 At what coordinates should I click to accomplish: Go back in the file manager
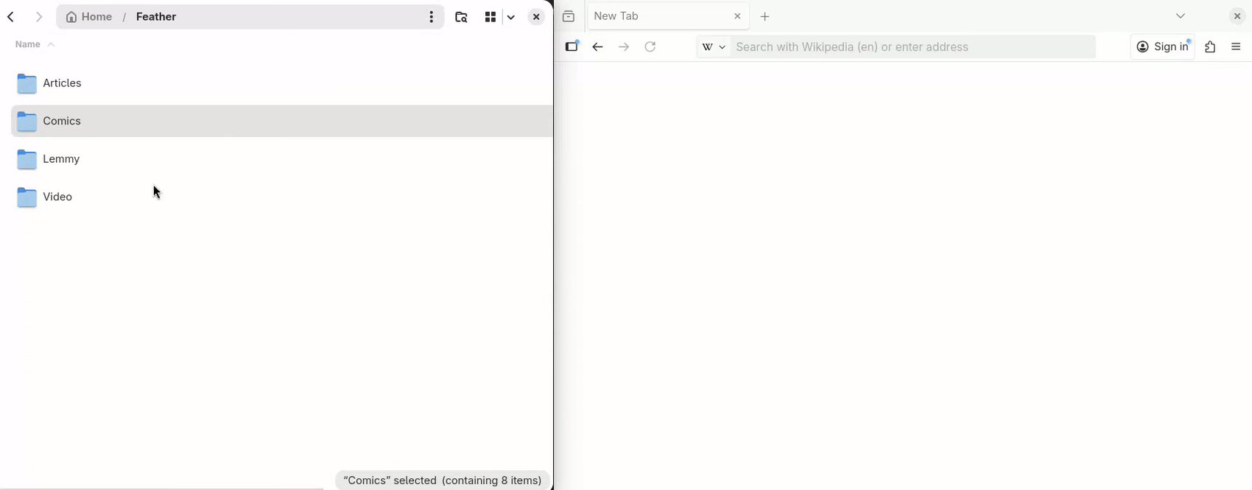pos(11,17)
